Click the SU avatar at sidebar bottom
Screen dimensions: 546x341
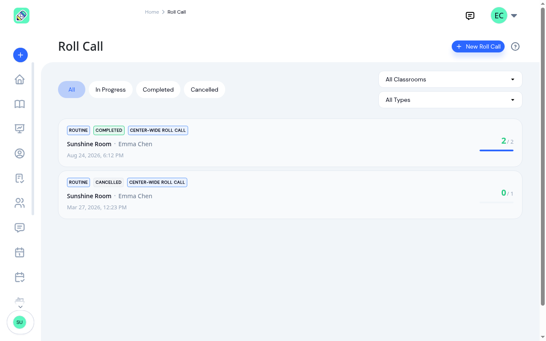point(20,322)
